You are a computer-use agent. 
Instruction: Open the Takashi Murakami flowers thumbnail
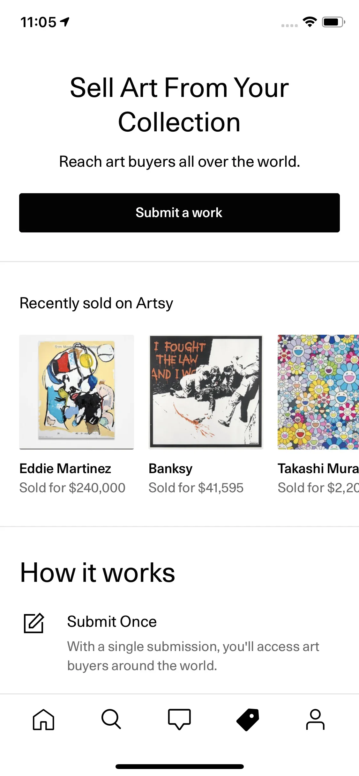coord(318,392)
